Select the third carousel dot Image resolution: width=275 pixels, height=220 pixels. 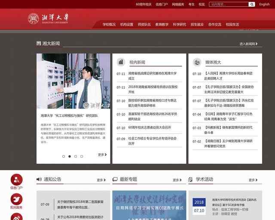(76, 156)
